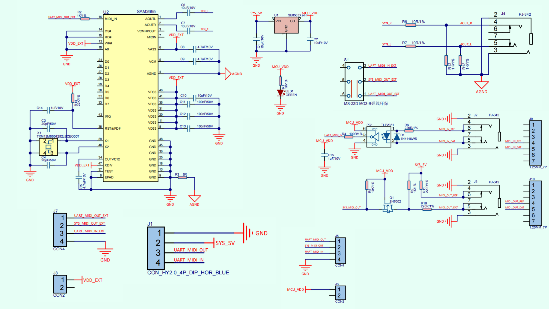Click the SAM2695 part name text

coord(146,11)
